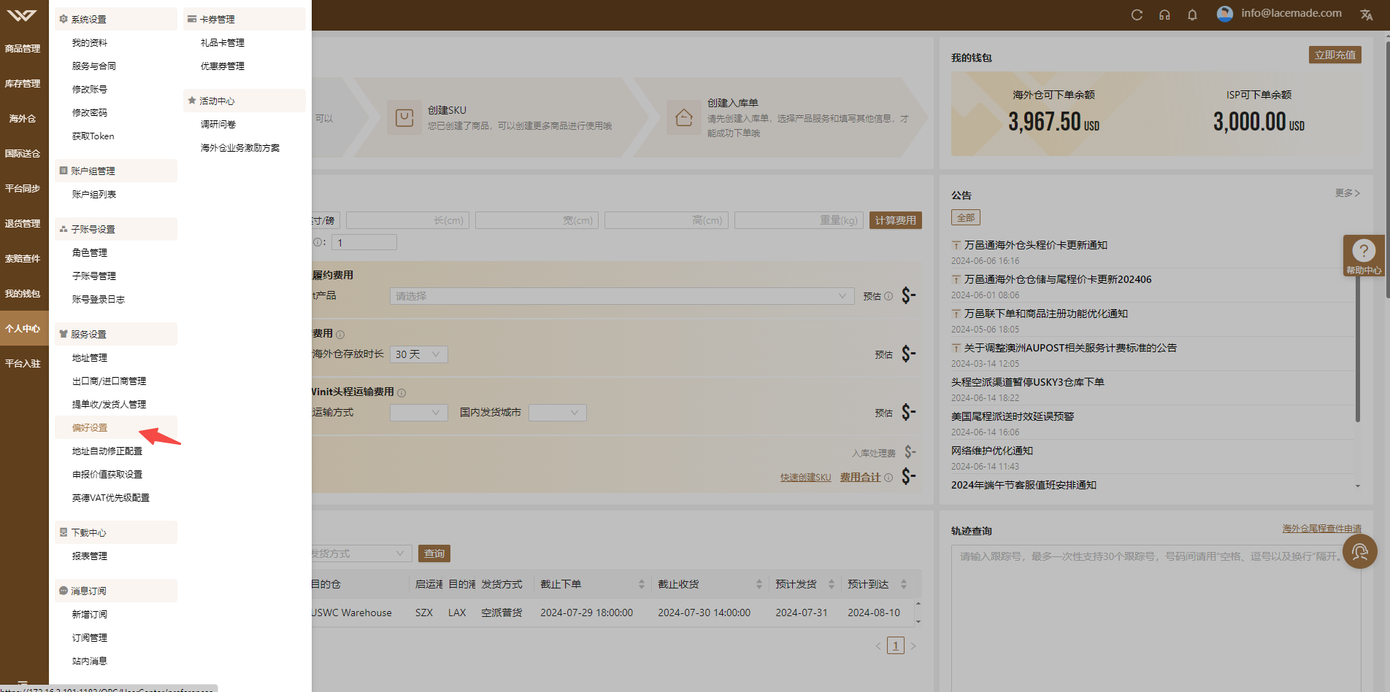Click the refresh icon in top bar
Image resolution: width=1390 pixels, height=692 pixels.
point(1137,15)
